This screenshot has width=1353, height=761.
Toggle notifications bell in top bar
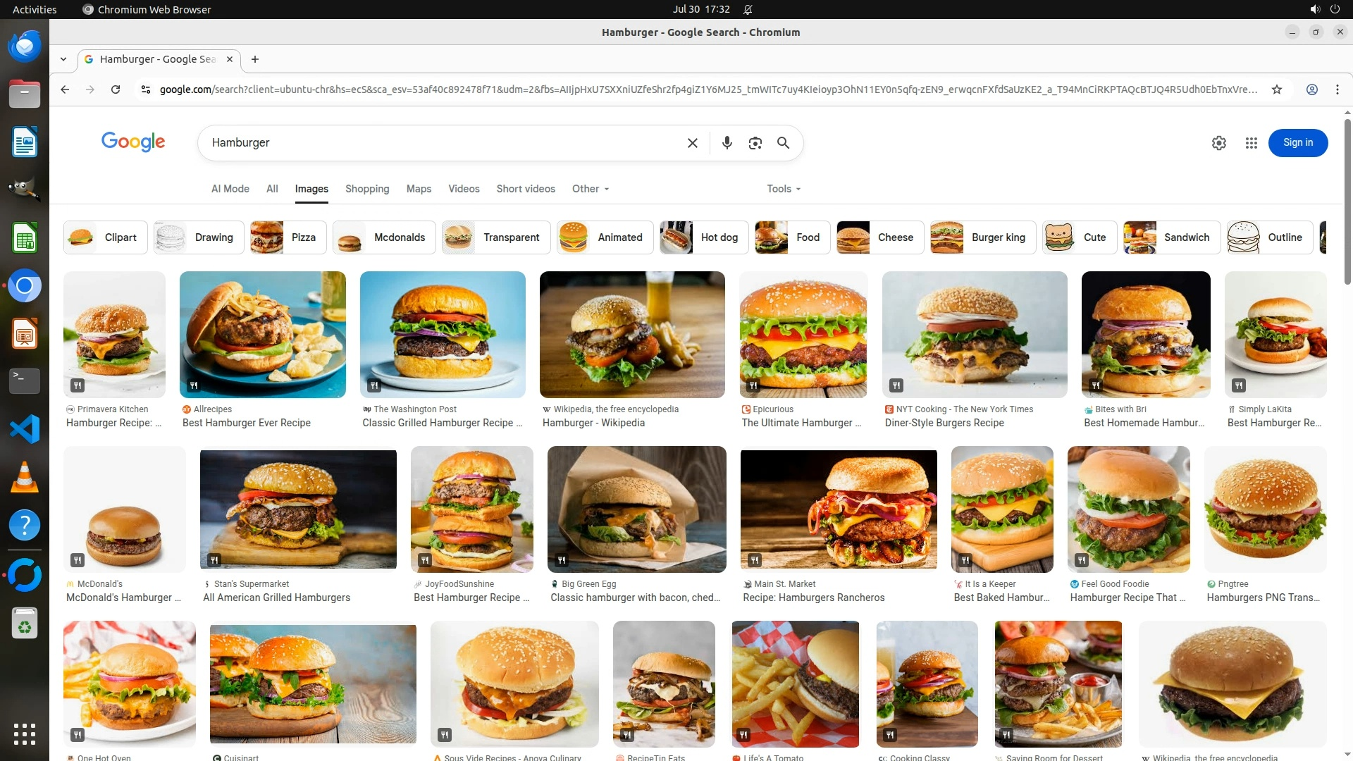pos(748,9)
